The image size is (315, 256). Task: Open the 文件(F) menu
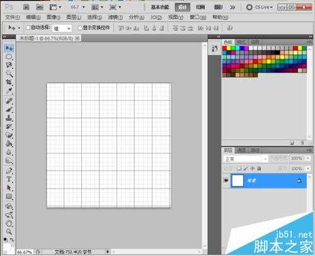(x=13, y=17)
